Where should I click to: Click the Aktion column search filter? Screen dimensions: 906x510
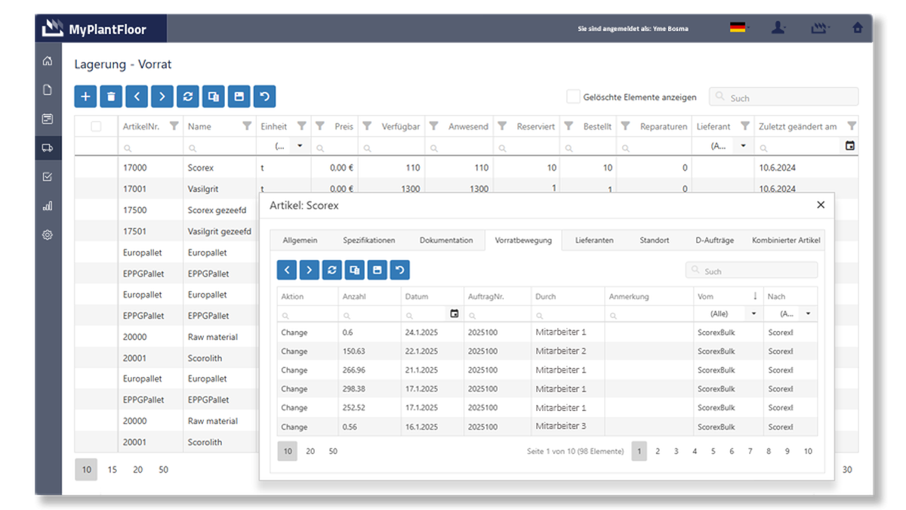(x=307, y=314)
